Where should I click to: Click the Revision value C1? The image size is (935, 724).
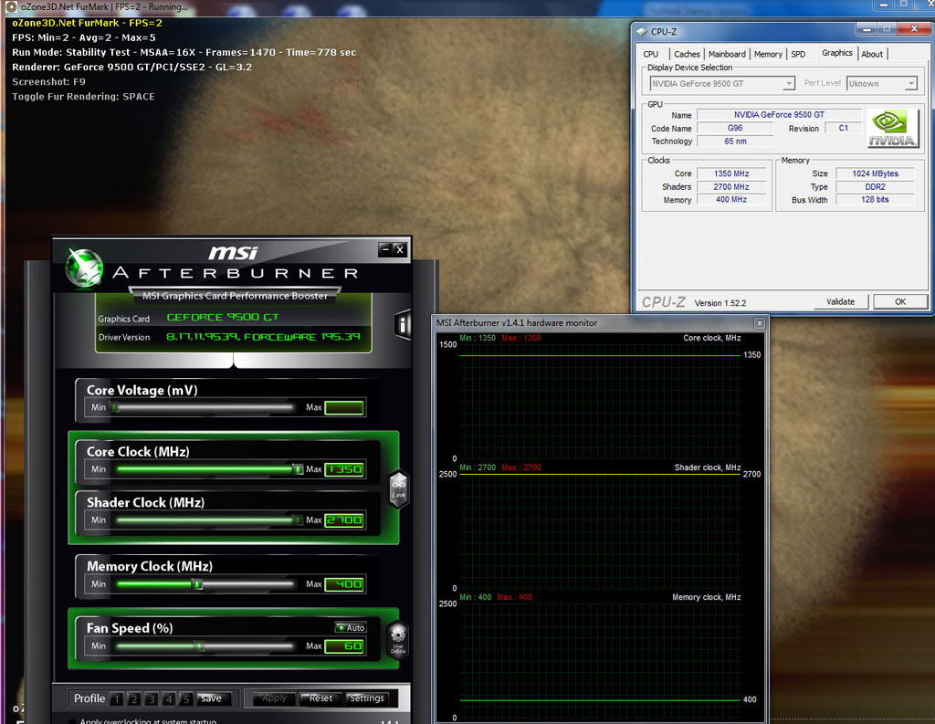tap(843, 128)
